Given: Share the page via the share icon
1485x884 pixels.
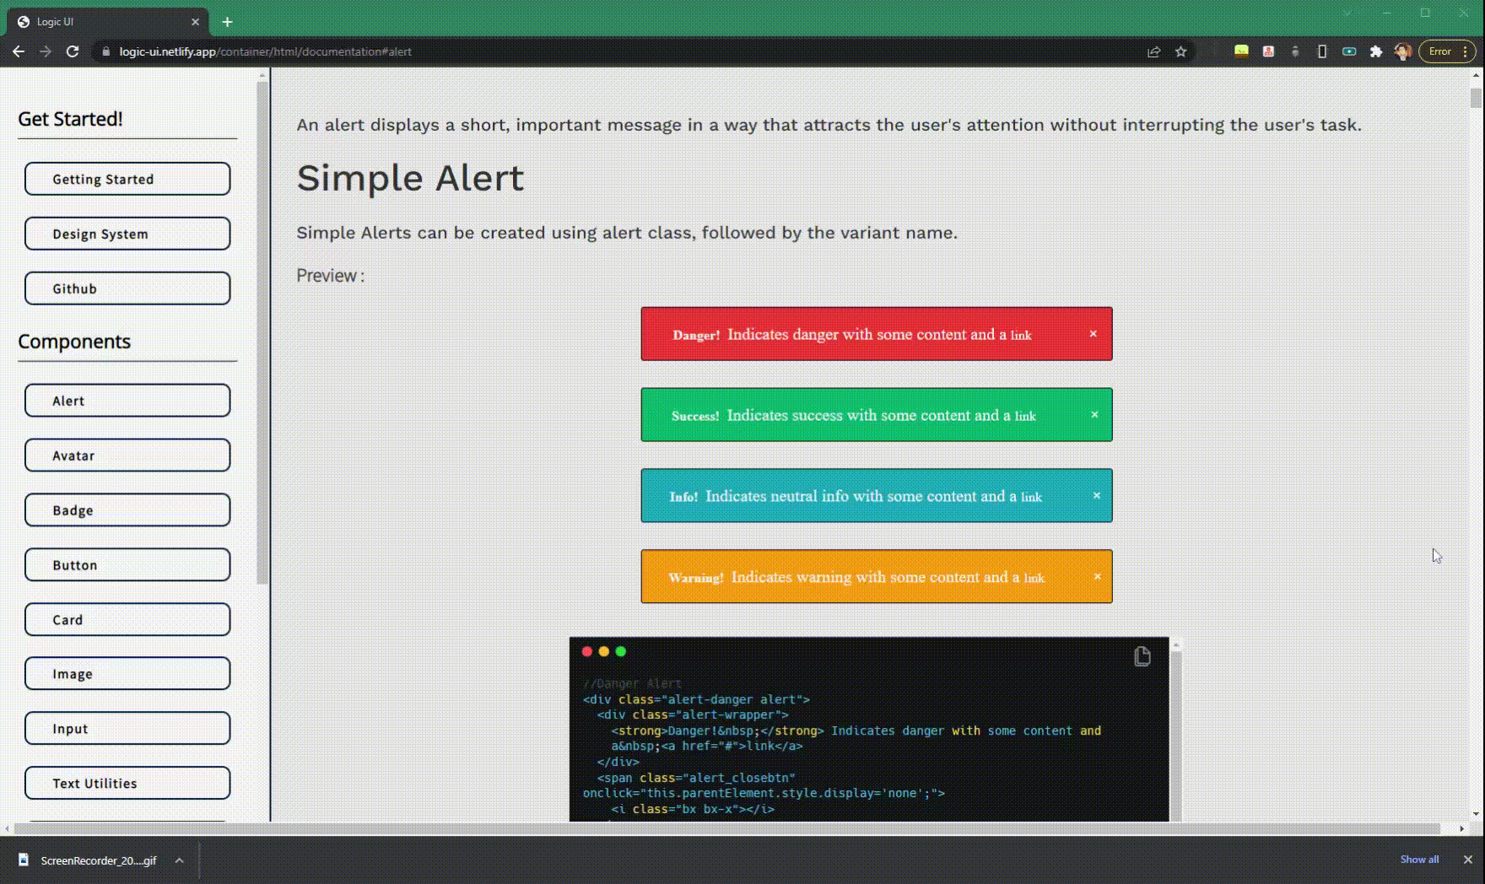Looking at the screenshot, I should pyautogui.click(x=1153, y=51).
